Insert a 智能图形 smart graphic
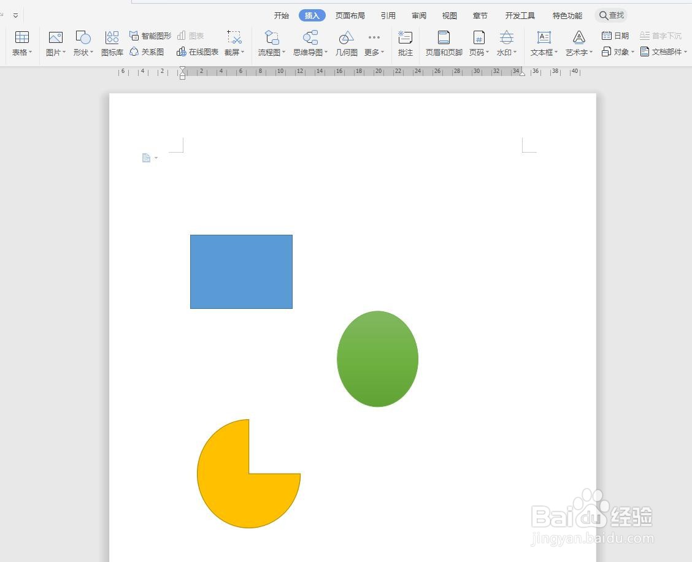Image resolution: width=692 pixels, height=562 pixels. [150, 36]
